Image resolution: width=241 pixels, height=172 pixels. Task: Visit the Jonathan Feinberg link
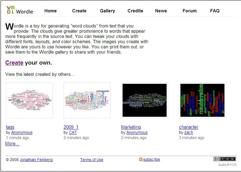[x=36, y=160]
